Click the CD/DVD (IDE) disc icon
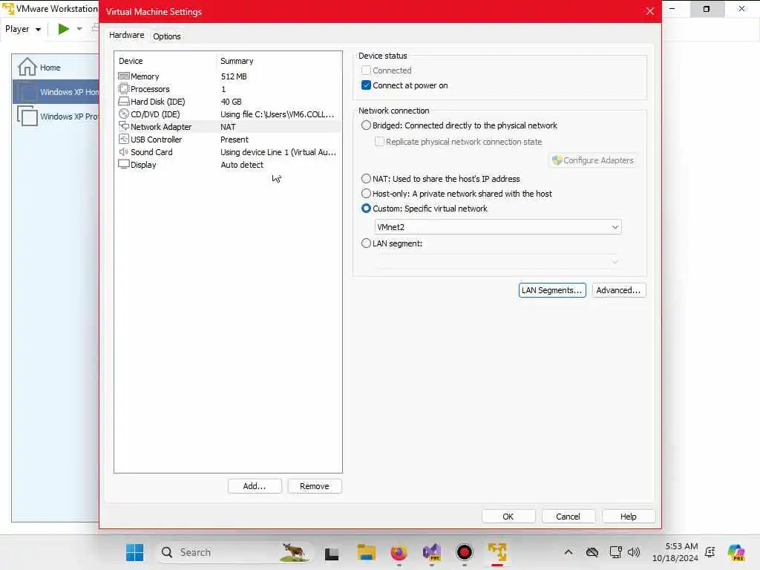 click(124, 114)
